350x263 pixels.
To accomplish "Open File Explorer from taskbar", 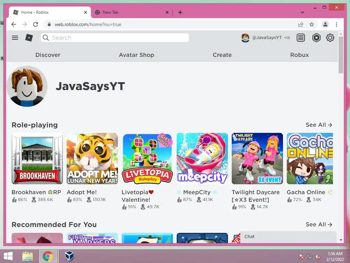I will point(28,256).
